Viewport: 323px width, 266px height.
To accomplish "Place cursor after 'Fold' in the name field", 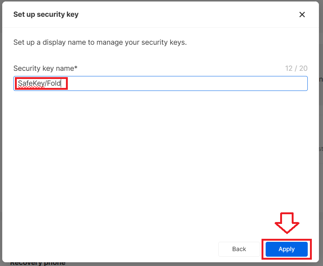I will pyautogui.click(x=61, y=83).
